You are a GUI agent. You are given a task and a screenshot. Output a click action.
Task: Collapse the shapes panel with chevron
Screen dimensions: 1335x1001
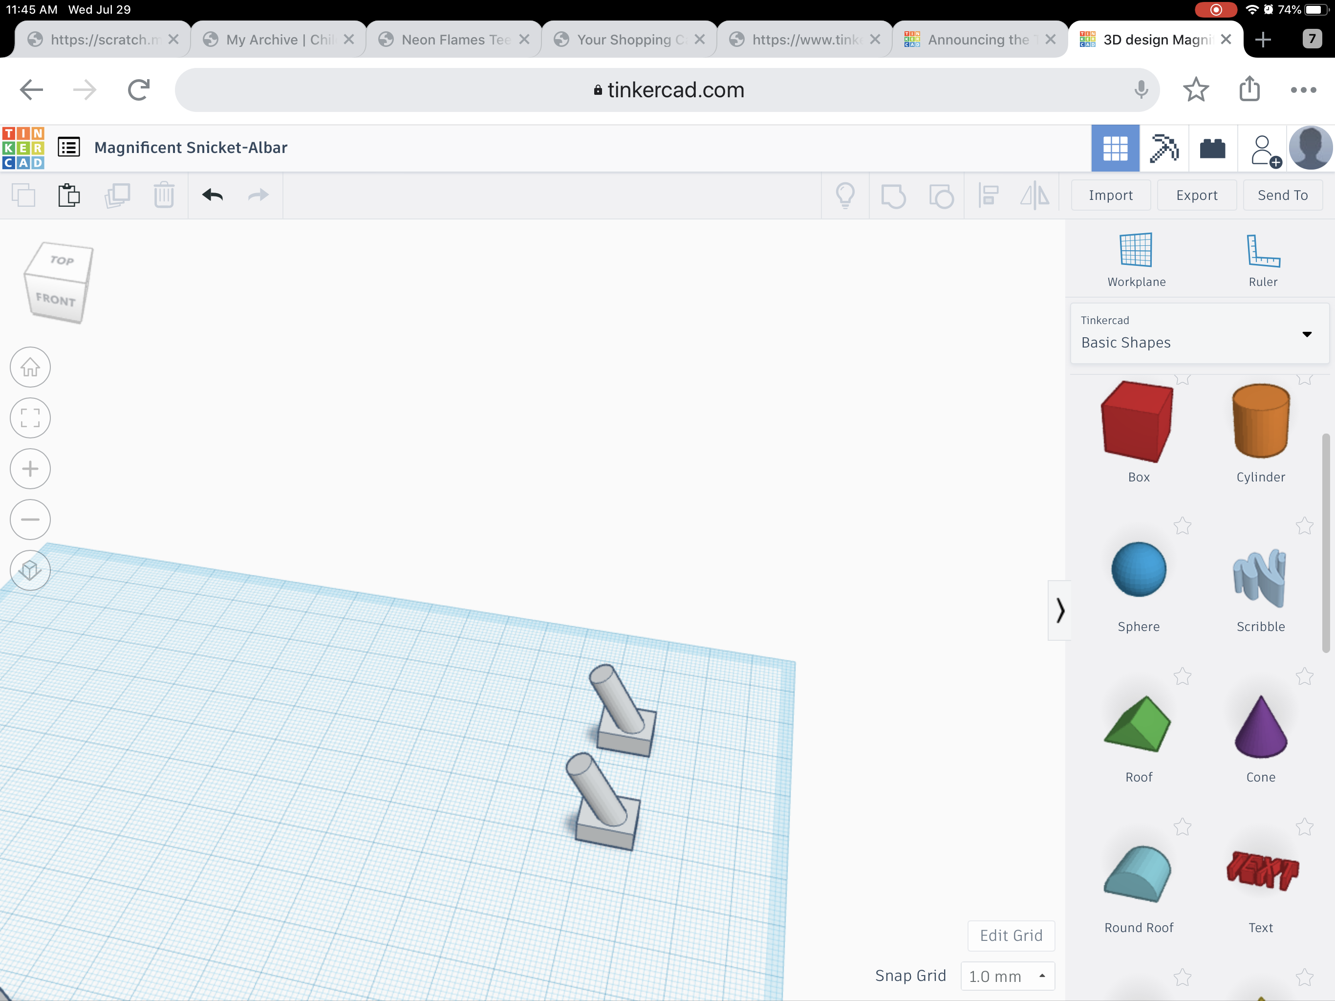pyautogui.click(x=1060, y=610)
